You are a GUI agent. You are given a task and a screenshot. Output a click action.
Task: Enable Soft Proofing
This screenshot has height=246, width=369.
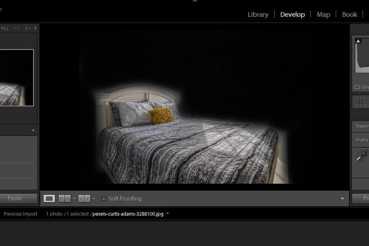tap(104, 199)
